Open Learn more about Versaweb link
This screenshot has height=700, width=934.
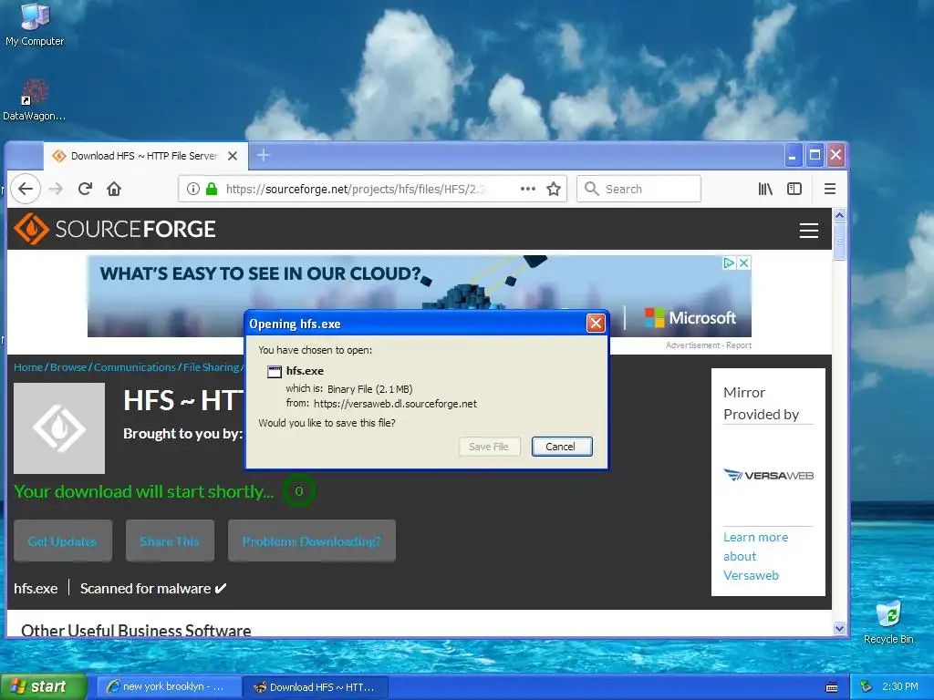[x=755, y=556]
